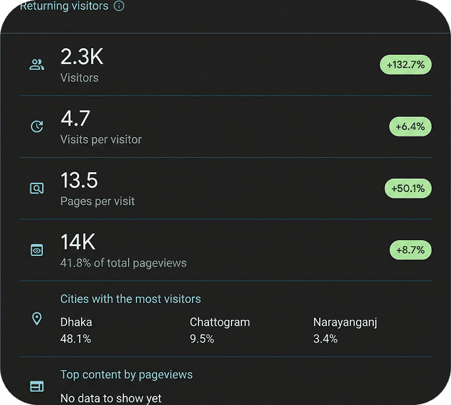Click the 4.7 Visits per visitor metric
This screenshot has width=451, height=405.
pos(101,127)
